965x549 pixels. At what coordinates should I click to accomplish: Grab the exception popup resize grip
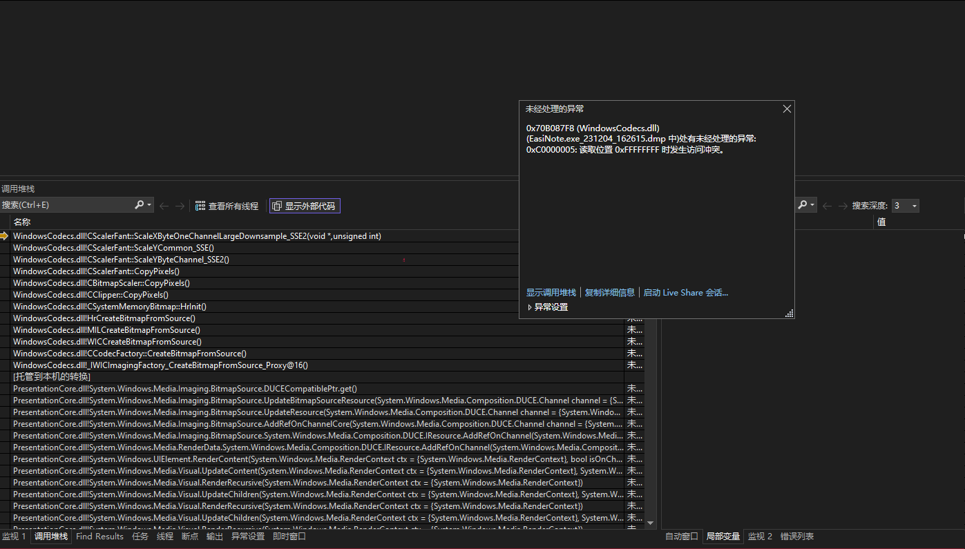coord(790,314)
